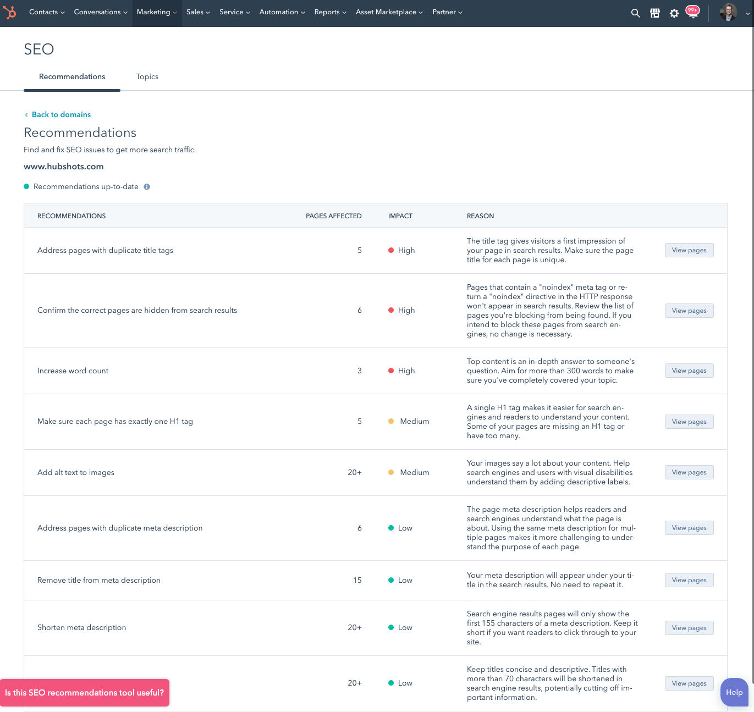754x712 pixels.
Task: Expand the Contacts dropdown menu
Action: [x=47, y=12]
